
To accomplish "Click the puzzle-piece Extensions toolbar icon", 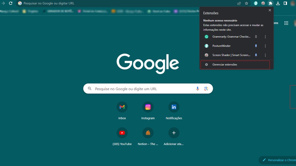I will click(270, 3).
